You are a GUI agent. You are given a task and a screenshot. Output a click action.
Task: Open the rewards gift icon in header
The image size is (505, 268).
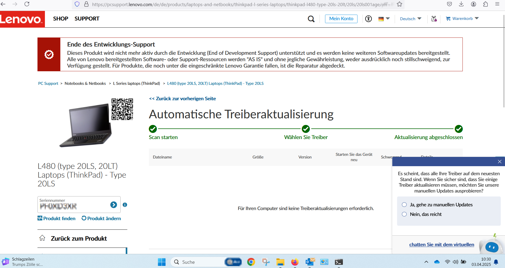coord(434,19)
